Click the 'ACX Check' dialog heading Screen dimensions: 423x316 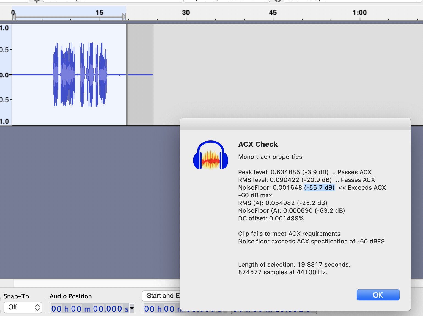pos(258,144)
